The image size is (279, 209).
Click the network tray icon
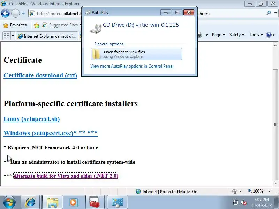coord(235,202)
